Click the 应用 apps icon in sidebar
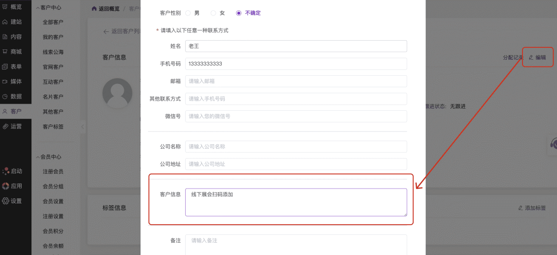Viewport: 557px width, 255px height. [5, 186]
